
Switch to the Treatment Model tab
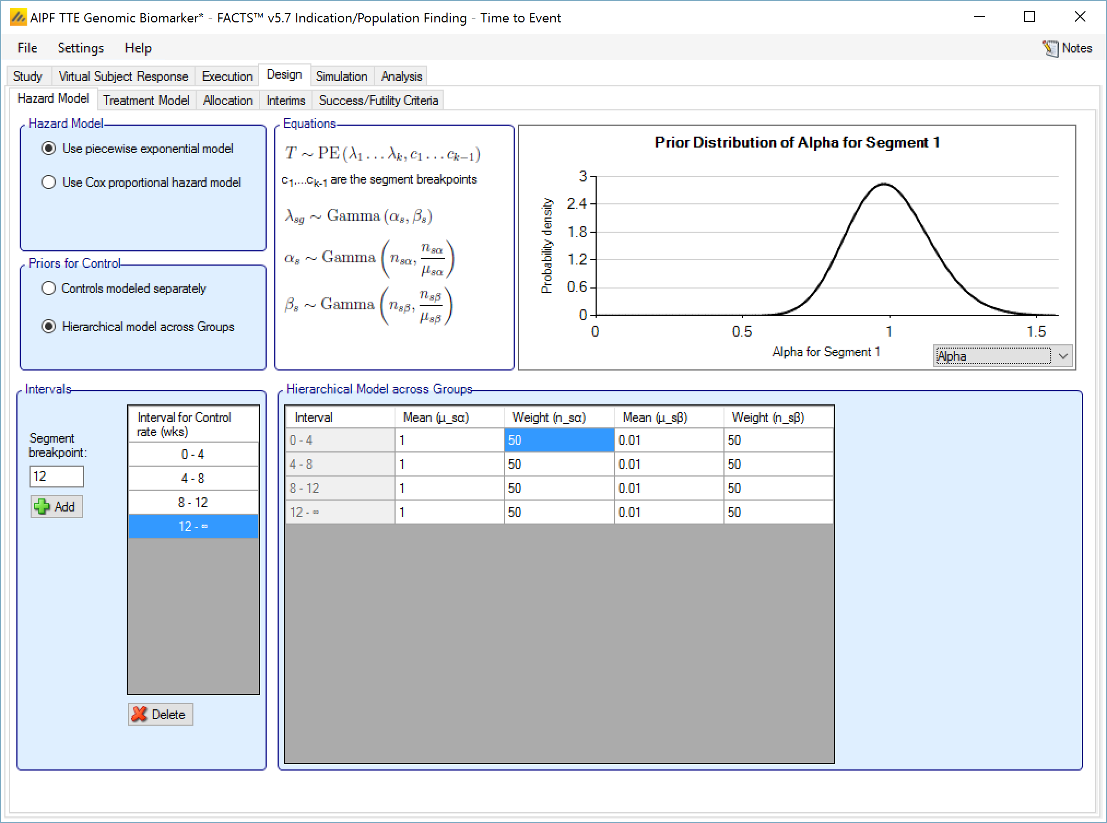(146, 101)
